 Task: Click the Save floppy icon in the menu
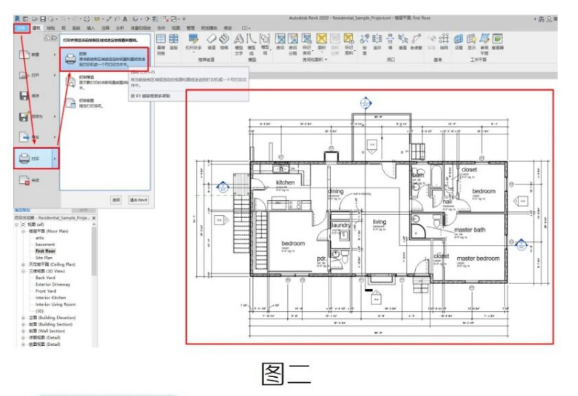click(x=24, y=96)
